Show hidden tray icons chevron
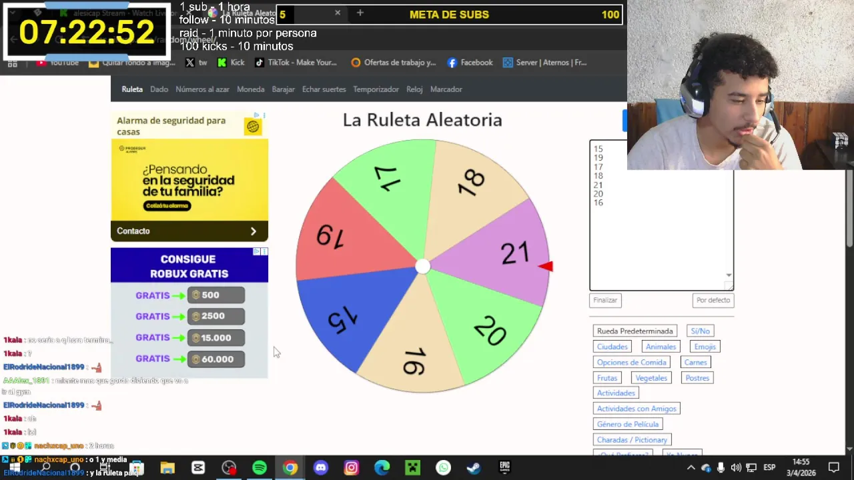The image size is (854, 480). (x=691, y=468)
